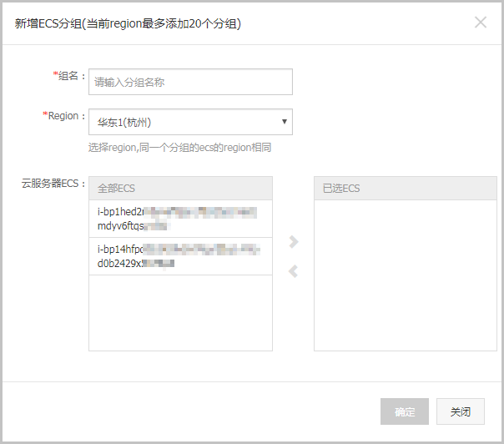Select ECS instance i-bp1hed2 in the list
This screenshot has height=444, width=504.
pyautogui.click(x=180, y=219)
